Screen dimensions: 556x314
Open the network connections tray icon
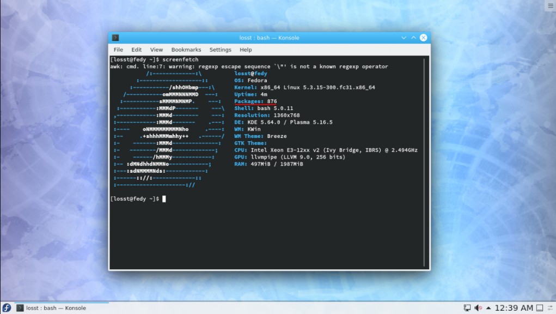[467, 308]
